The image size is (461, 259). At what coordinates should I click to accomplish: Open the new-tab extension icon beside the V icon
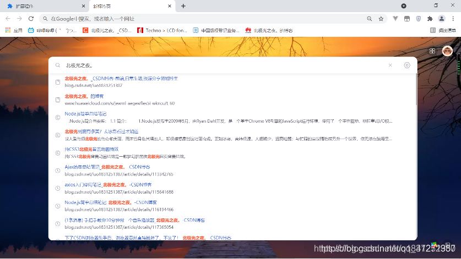pyautogui.click(x=407, y=19)
